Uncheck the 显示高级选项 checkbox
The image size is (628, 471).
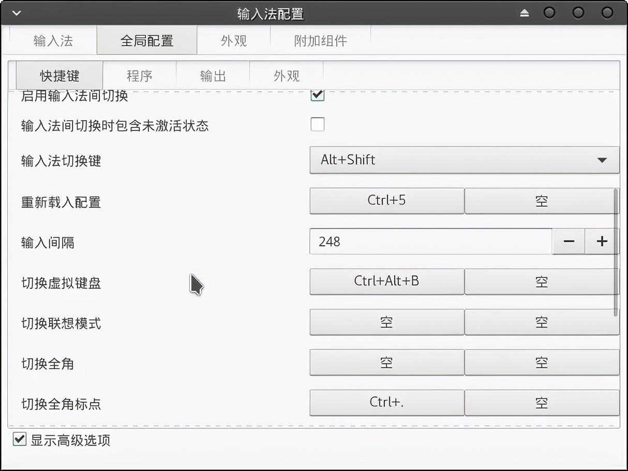click(x=20, y=440)
